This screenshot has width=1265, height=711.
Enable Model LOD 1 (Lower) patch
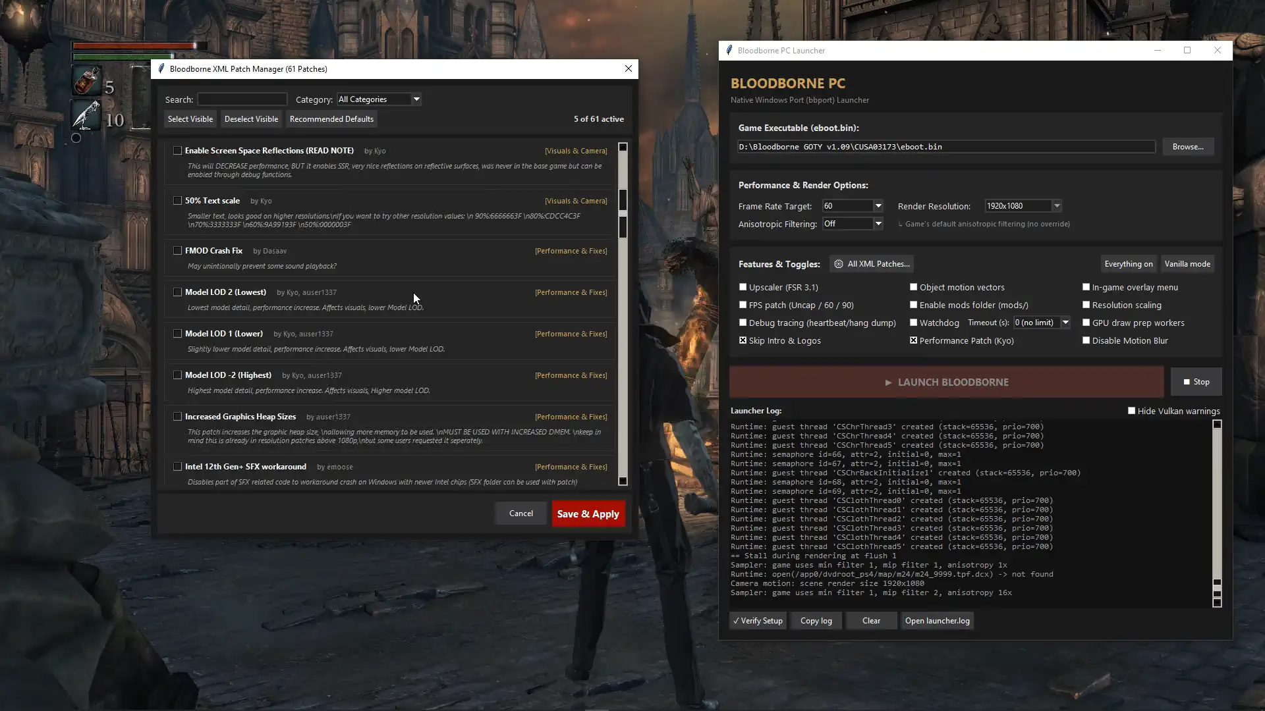177,334
